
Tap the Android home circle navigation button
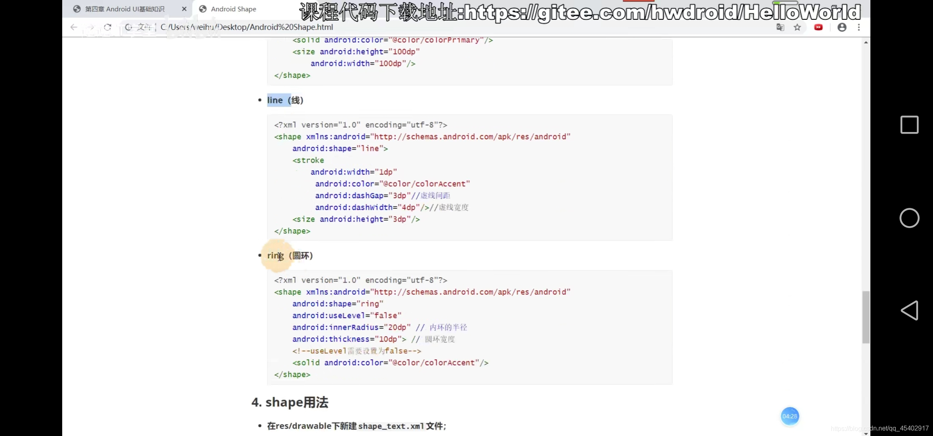pyautogui.click(x=910, y=218)
